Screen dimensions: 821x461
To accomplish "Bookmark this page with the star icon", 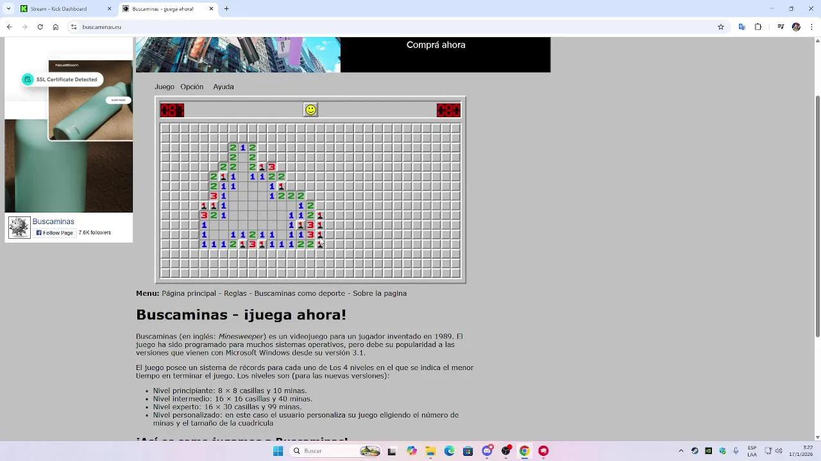I will pos(721,27).
